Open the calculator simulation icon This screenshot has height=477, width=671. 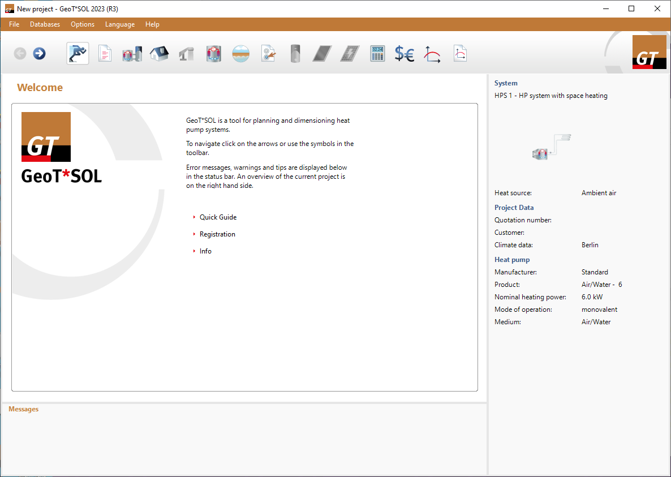(377, 54)
